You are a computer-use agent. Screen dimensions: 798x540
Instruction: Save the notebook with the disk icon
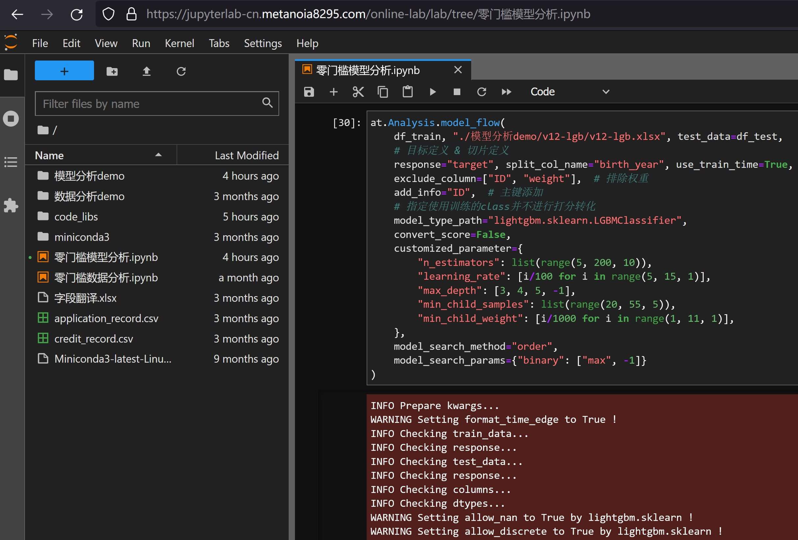[x=309, y=92]
